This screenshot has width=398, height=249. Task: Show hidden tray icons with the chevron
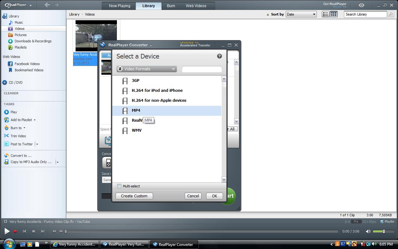coord(332,244)
